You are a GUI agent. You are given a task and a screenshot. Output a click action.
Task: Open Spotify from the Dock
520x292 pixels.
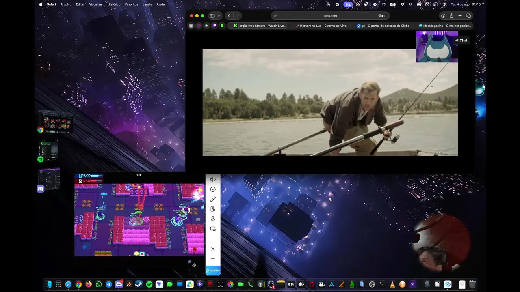[x=149, y=285]
